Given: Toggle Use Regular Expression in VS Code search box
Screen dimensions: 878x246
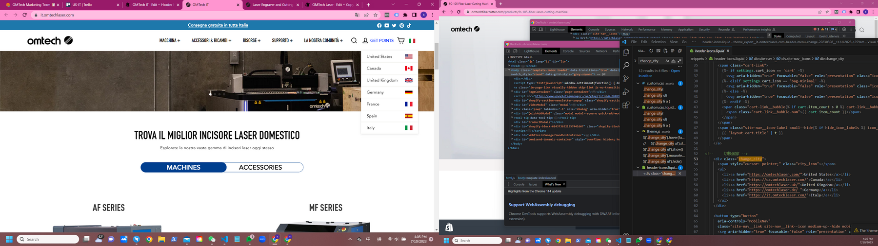Looking at the screenshot, I should [679, 61].
